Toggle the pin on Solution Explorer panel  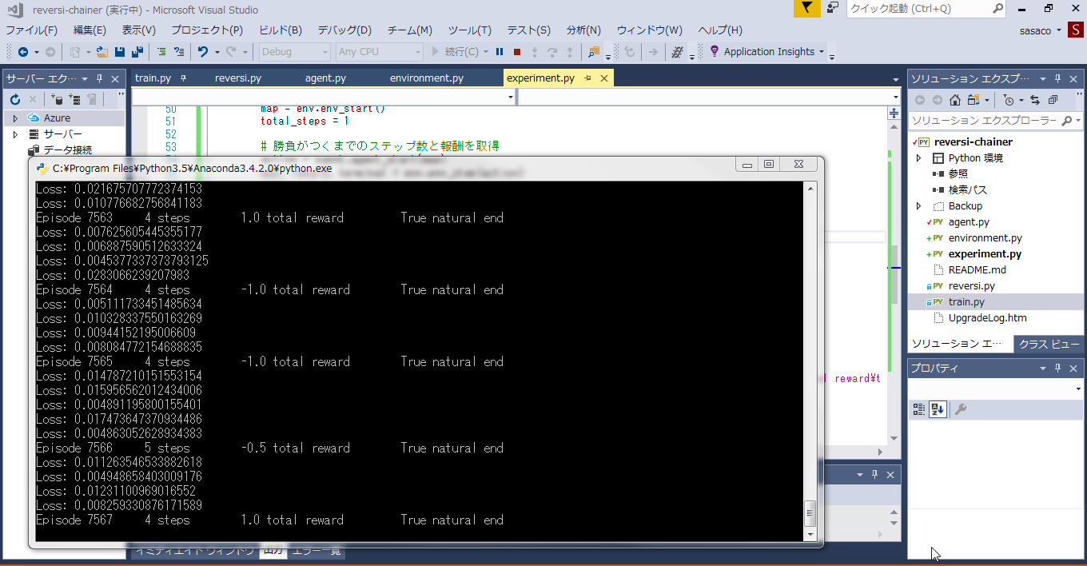(1057, 78)
